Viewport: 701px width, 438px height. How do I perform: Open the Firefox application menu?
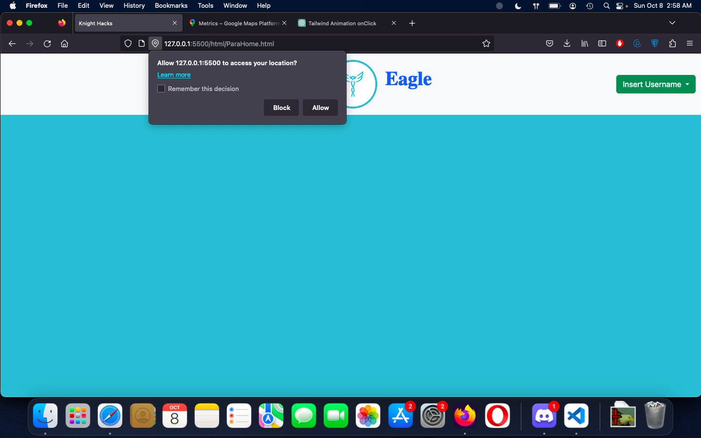pos(690,43)
